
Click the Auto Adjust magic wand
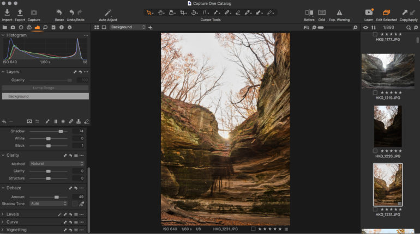tap(108, 12)
